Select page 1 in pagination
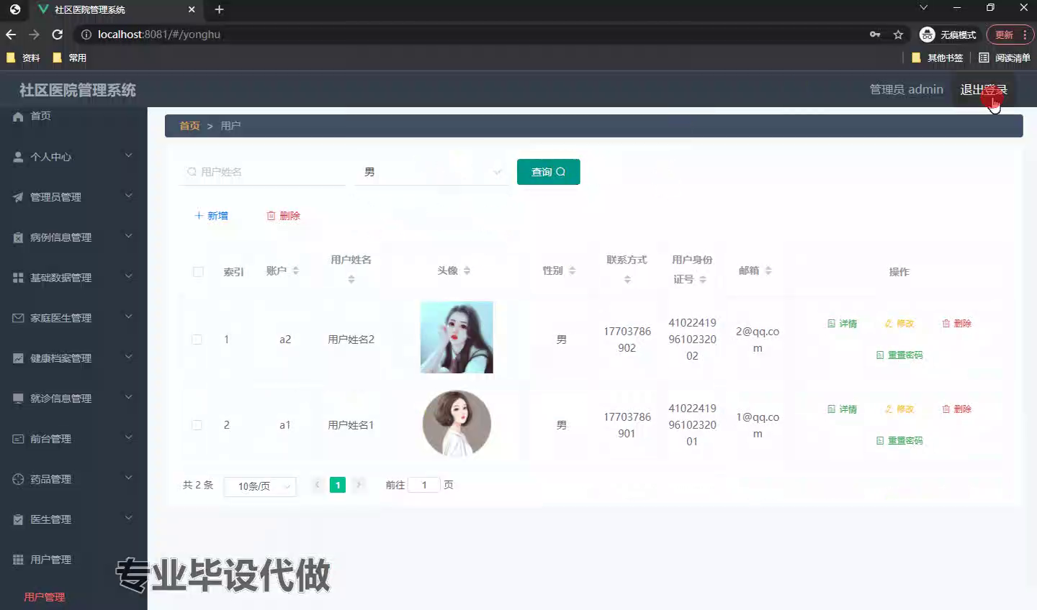This screenshot has height=610, width=1037. (x=338, y=486)
